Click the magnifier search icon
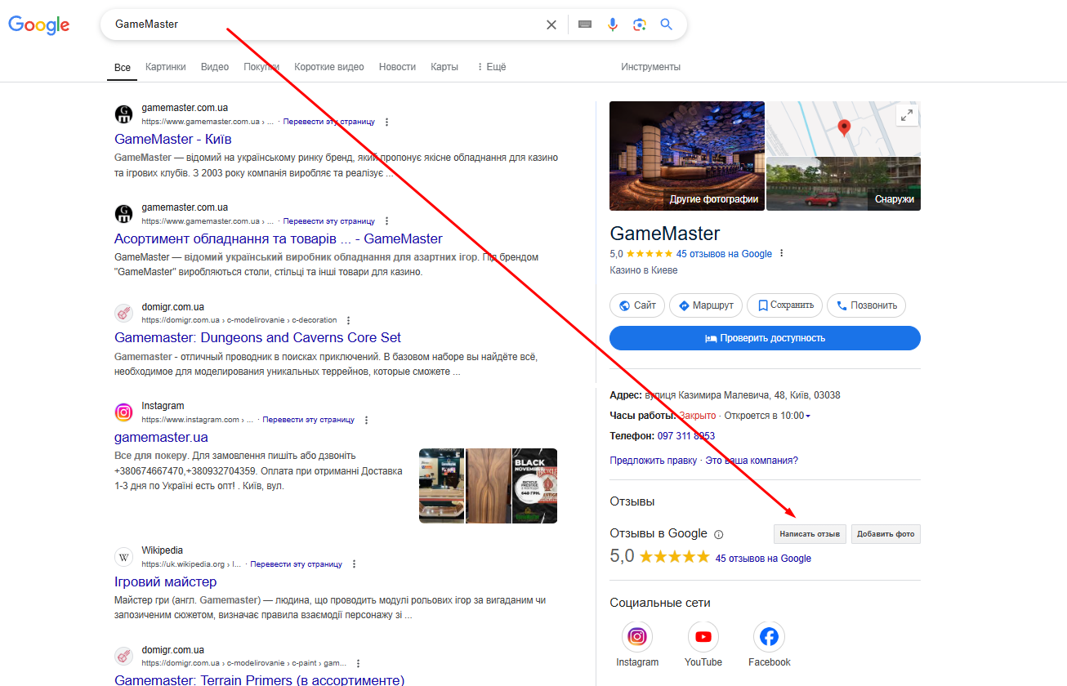This screenshot has height=686, width=1067. tap(667, 24)
